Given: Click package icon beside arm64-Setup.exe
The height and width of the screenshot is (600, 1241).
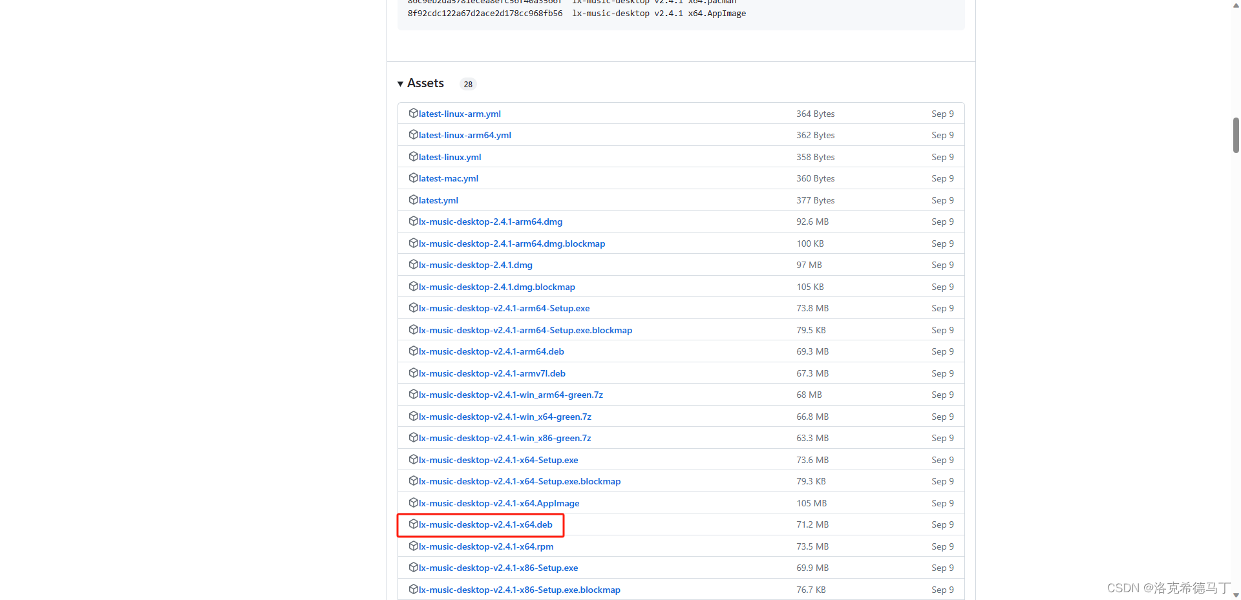Looking at the screenshot, I should click(414, 307).
